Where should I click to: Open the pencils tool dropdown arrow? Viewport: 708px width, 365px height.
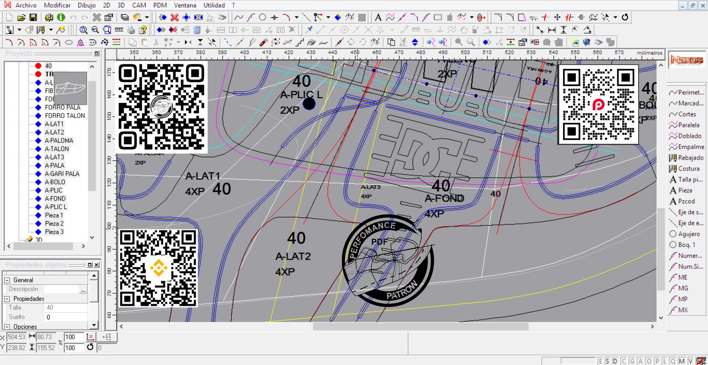point(51,30)
